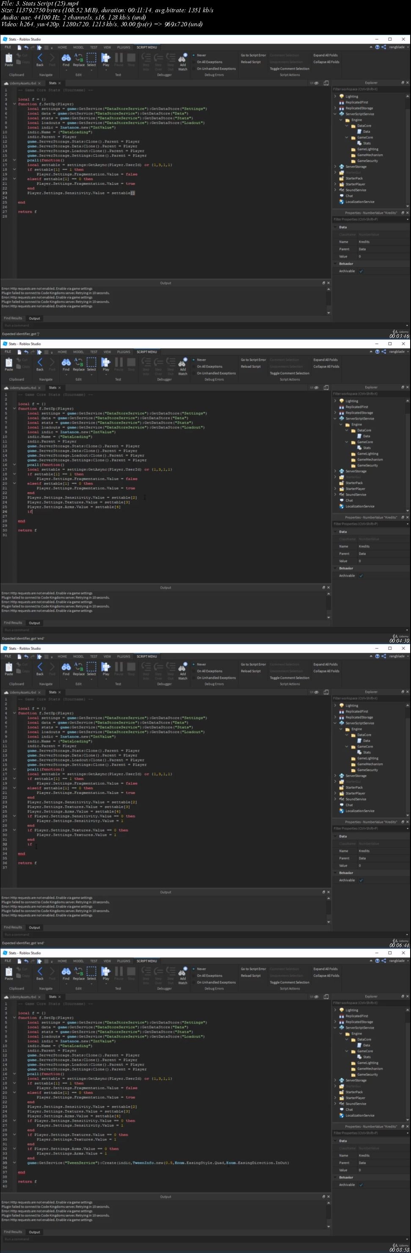
Task: Click the Output scrollbar down arrow in the 00:03:46 frame
Action: coord(329,313)
